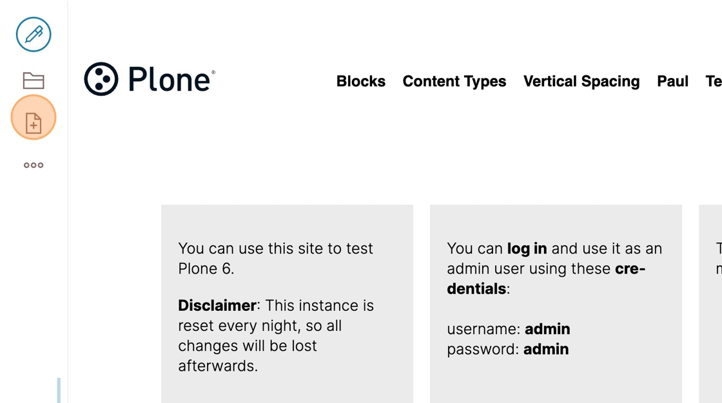Select Vertical Spacing menu item

click(x=581, y=81)
